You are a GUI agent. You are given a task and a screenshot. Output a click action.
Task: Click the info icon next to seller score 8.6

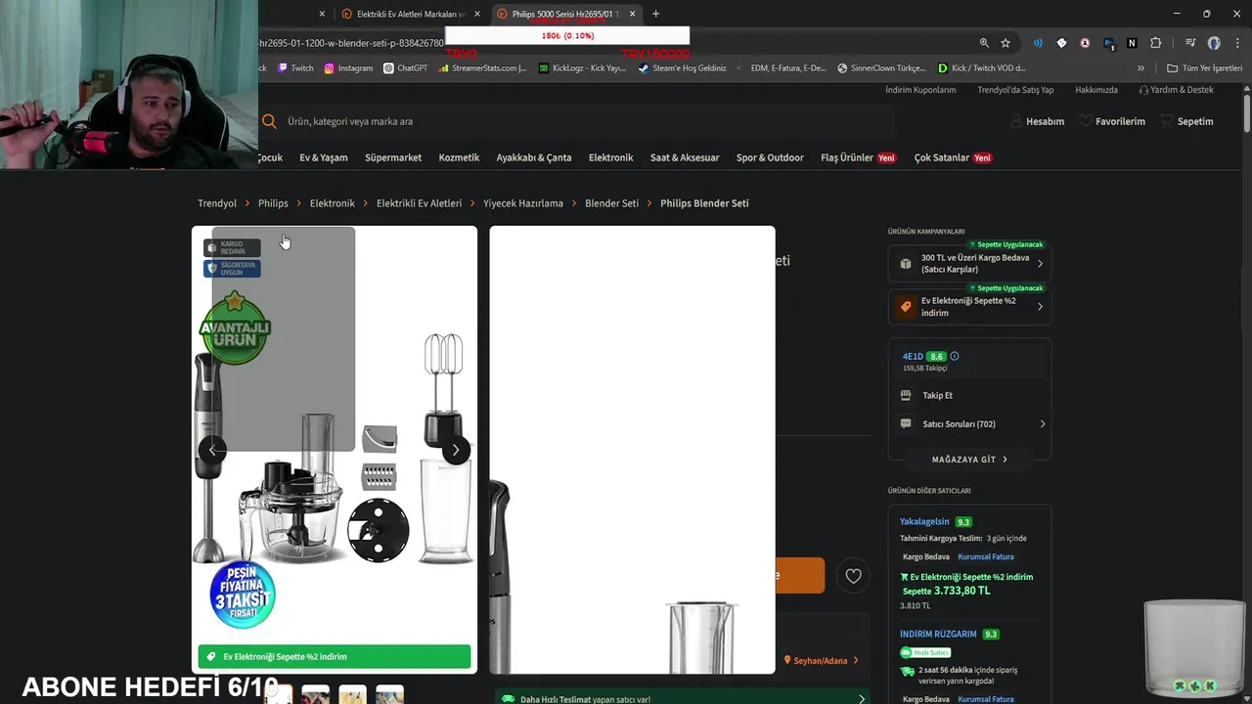point(955,356)
